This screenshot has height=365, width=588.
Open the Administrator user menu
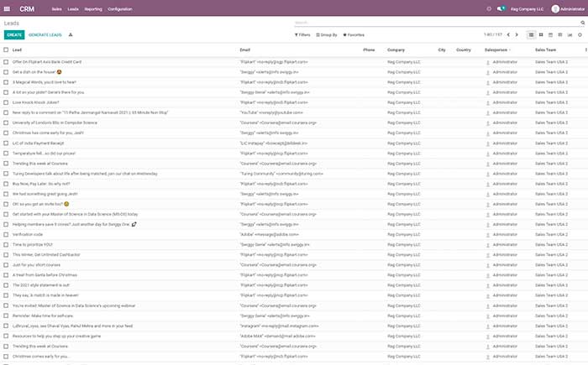[568, 9]
